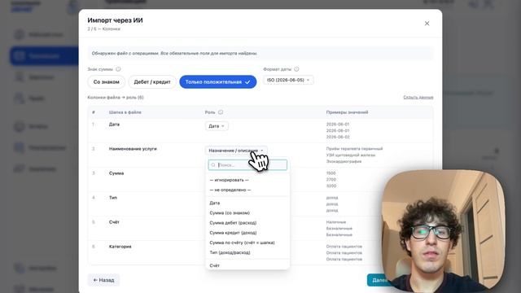
Task: Click the Эхокардиография example value
Action: pos(344,161)
